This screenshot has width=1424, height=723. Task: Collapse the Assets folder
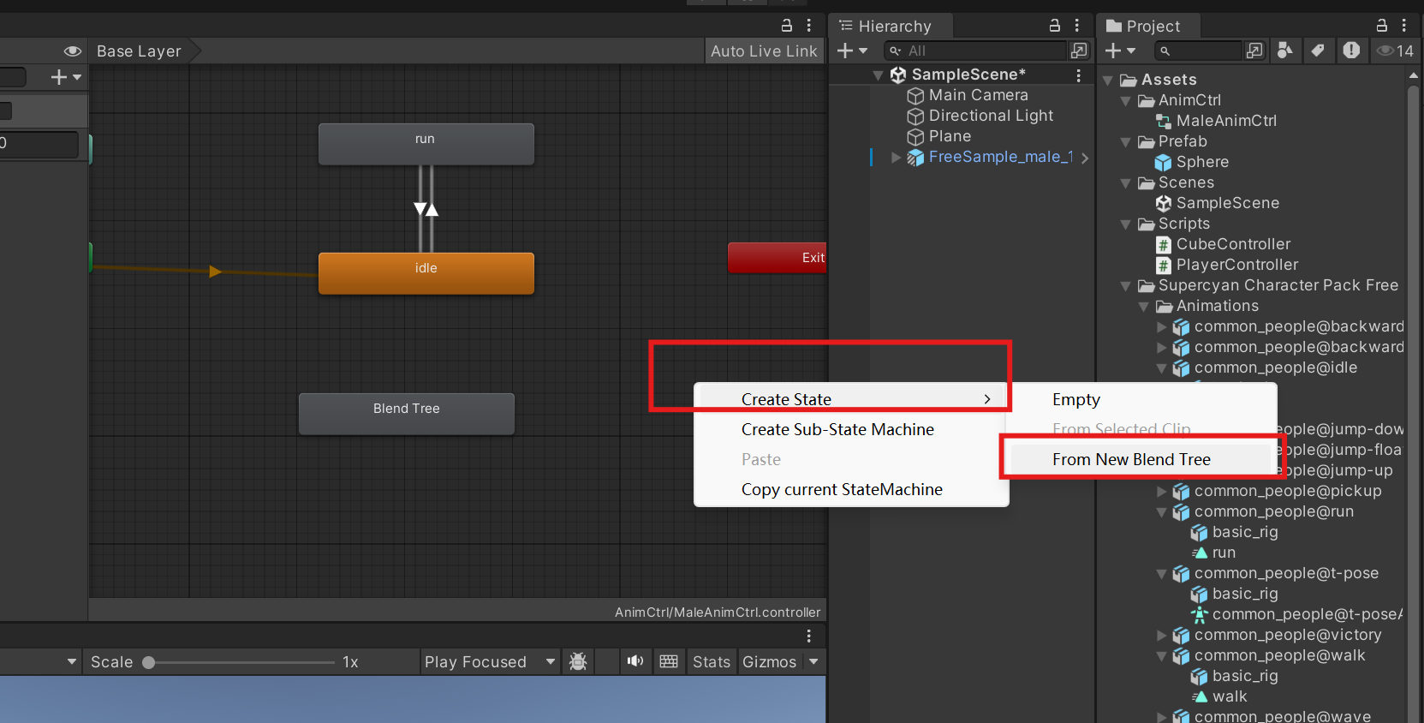1108,81
